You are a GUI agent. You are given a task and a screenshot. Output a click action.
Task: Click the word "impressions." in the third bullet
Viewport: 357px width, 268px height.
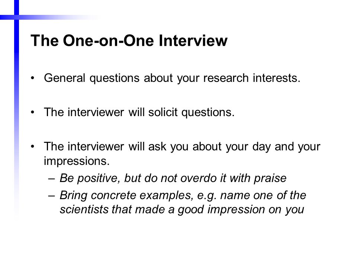coord(77,161)
